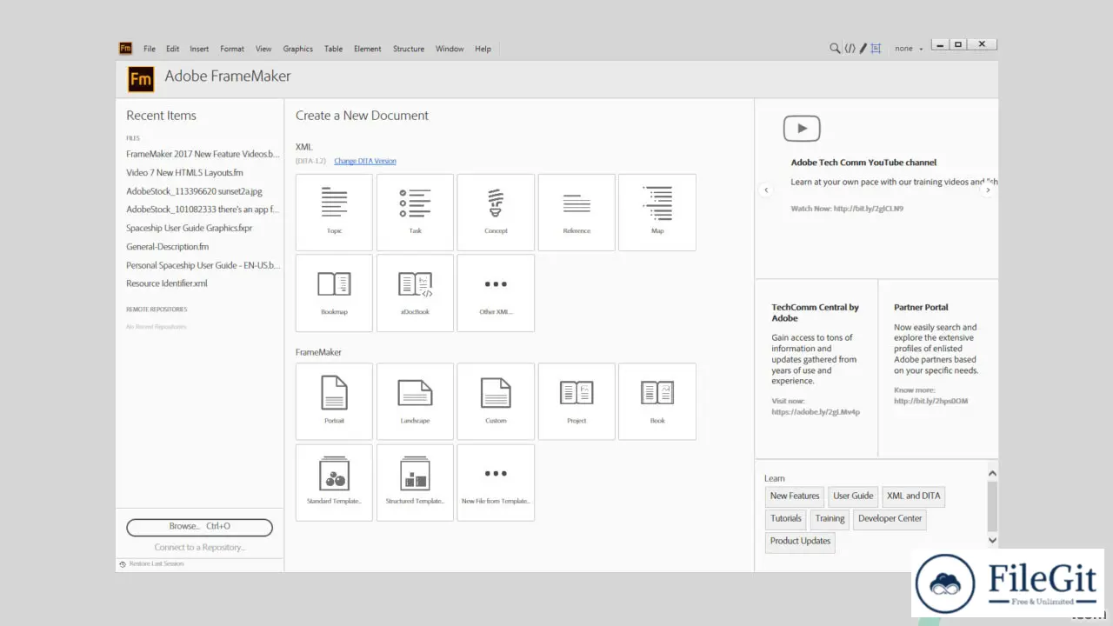The height and width of the screenshot is (626, 1113).
Task: Create a Portrait FrameMaker document
Action: pos(334,402)
